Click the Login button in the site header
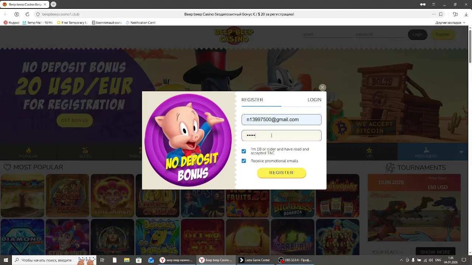Viewport: 472px width, 265px height. click(417, 35)
